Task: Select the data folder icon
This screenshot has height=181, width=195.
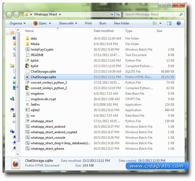Action: click(x=27, y=38)
